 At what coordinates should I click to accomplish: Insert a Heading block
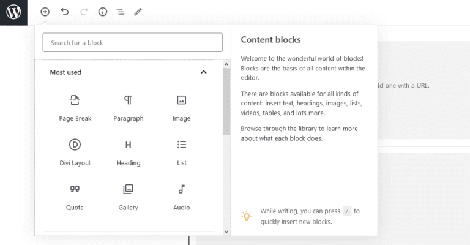[x=129, y=153]
